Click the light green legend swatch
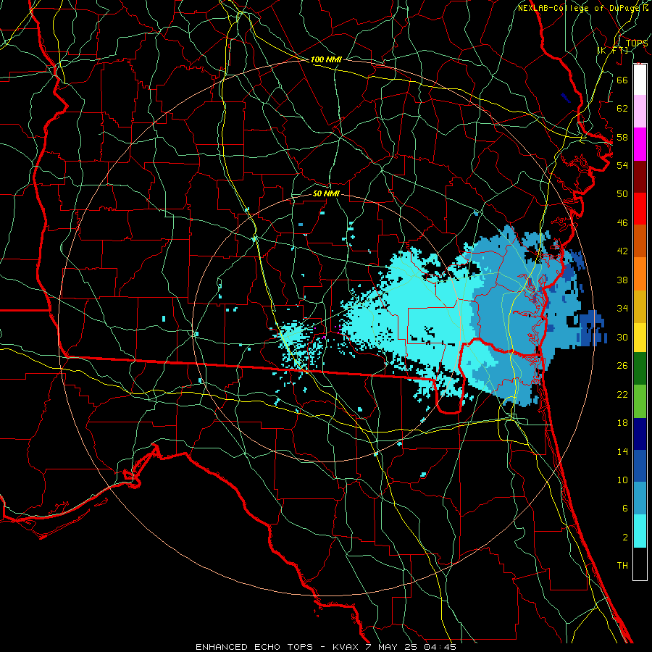 point(640,401)
